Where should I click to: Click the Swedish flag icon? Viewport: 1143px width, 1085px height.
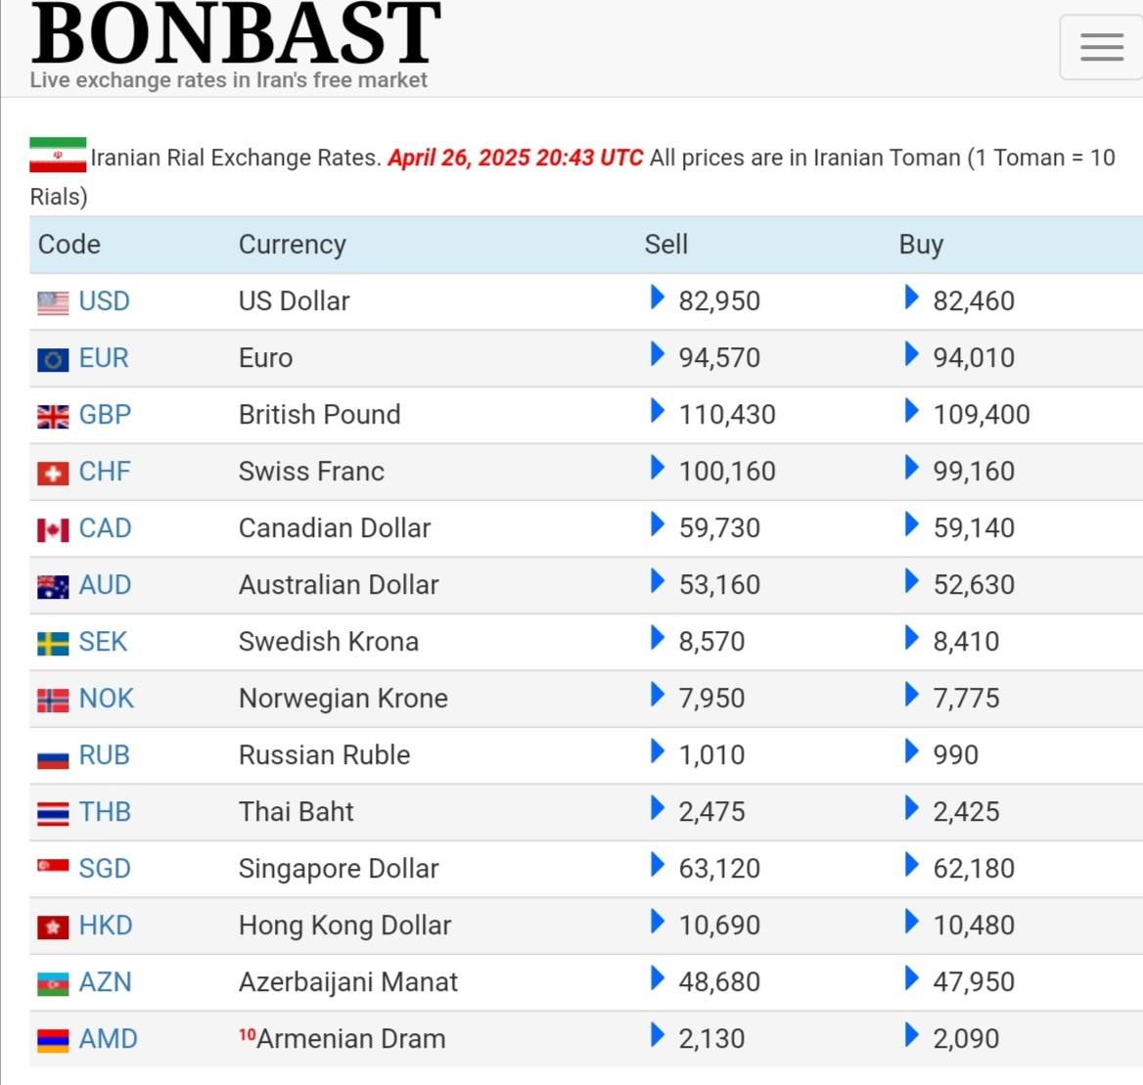(53, 644)
